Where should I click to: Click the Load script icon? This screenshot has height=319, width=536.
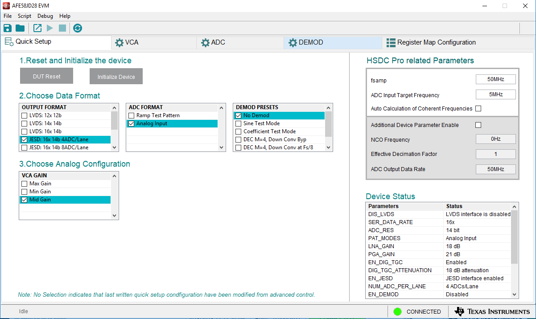(x=37, y=28)
